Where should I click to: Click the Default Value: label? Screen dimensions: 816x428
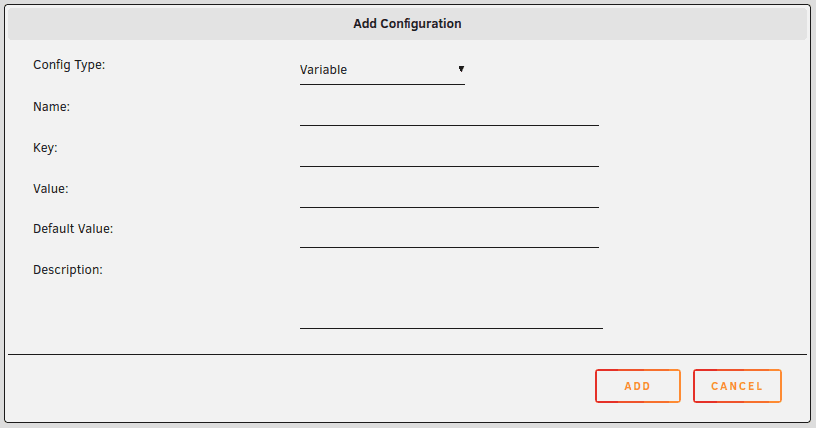73,228
